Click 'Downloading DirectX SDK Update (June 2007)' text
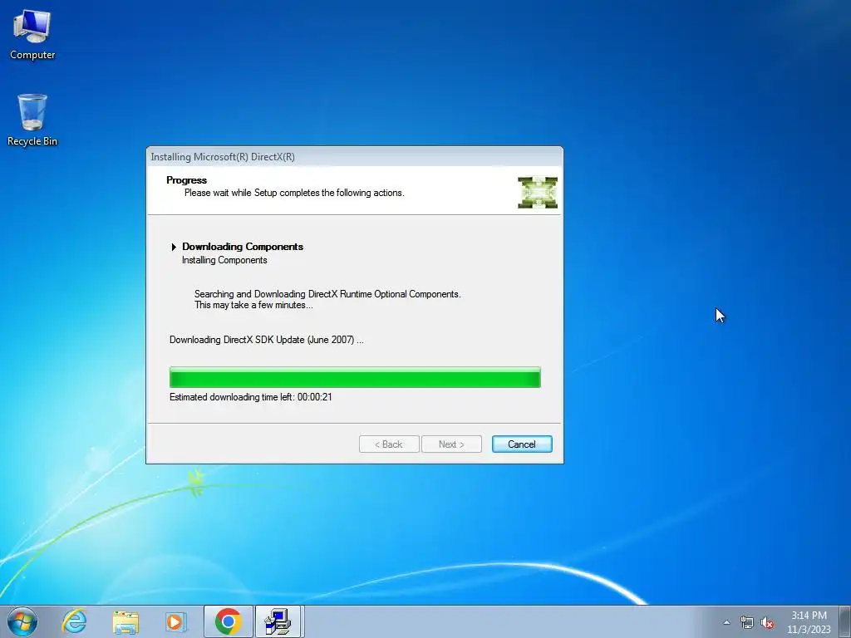851x638 pixels. pyautogui.click(x=266, y=340)
